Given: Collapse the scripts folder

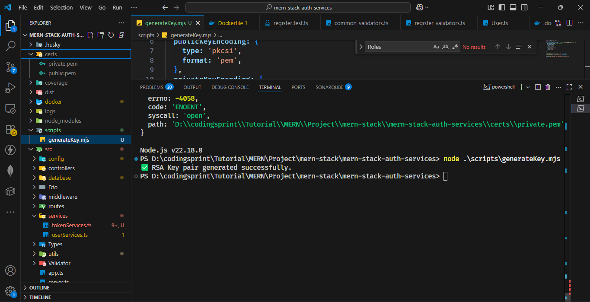Looking at the screenshot, I should 76,130.
